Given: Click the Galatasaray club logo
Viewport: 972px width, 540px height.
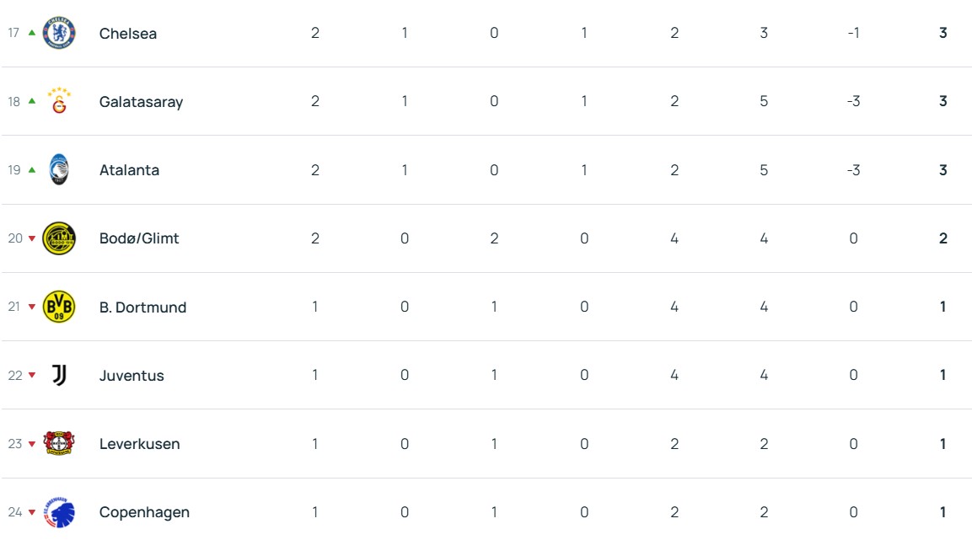Looking at the screenshot, I should coord(59,101).
